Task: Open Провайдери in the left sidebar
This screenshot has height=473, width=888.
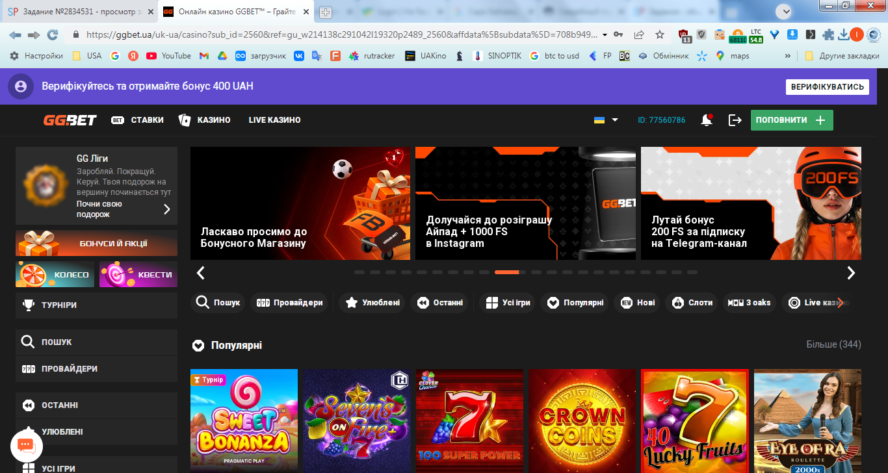Action: pos(96,368)
